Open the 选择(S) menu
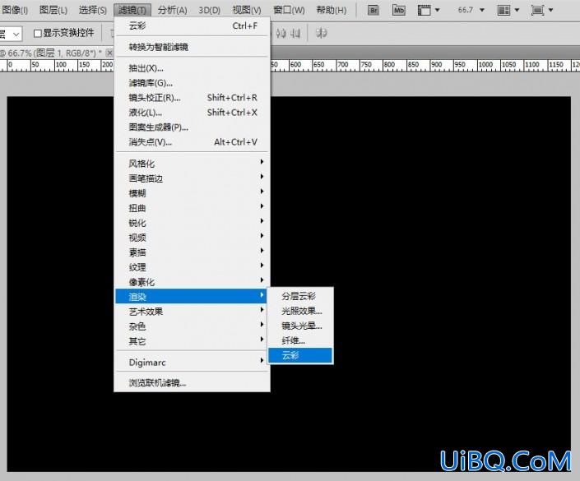Image resolution: width=580 pixels, height=481 pixels. (92, 10)
